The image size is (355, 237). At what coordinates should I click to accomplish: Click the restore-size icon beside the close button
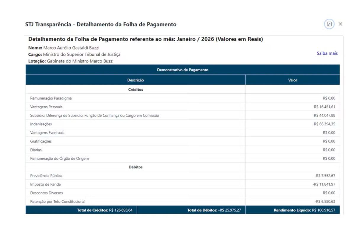coord(329,24)
